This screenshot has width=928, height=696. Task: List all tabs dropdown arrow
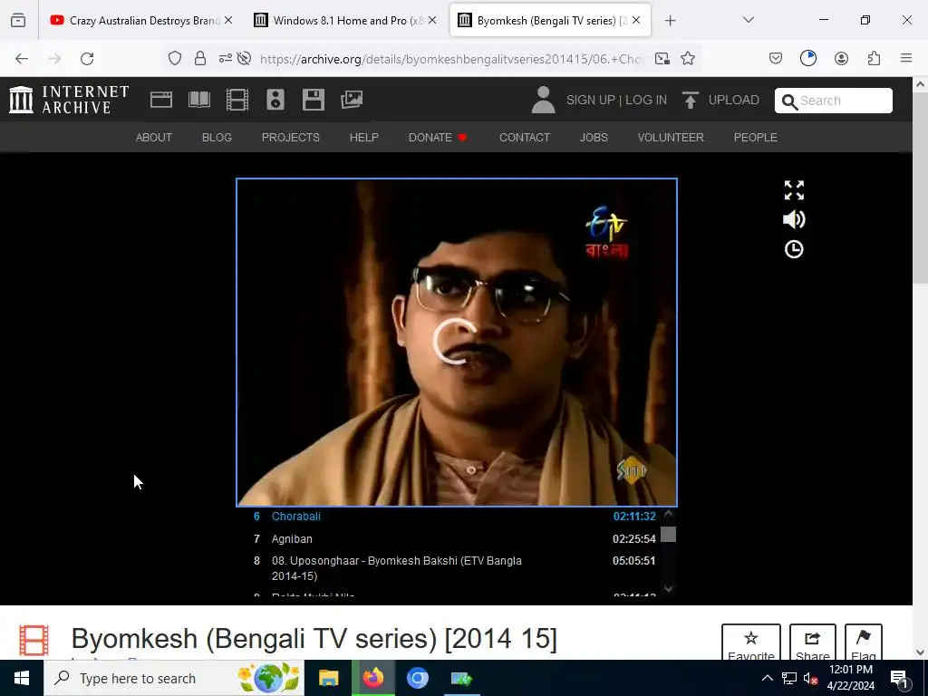(749, 20)
